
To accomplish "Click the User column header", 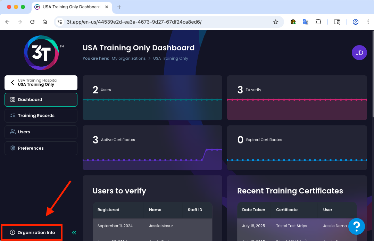I will pyautogui.click(x=327, y=210).
